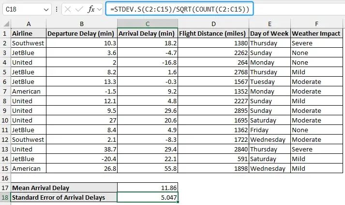Select departure delay 13.3 cell
The width and height of the screenshot is (345, 205).
click(82, 82)
